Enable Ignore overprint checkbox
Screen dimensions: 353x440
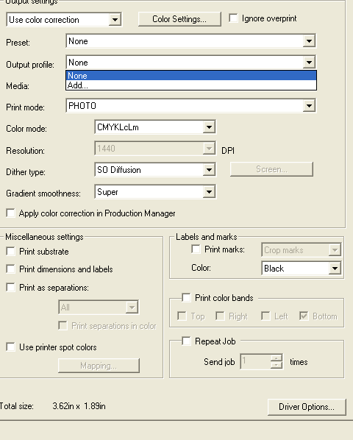(233, 18)
